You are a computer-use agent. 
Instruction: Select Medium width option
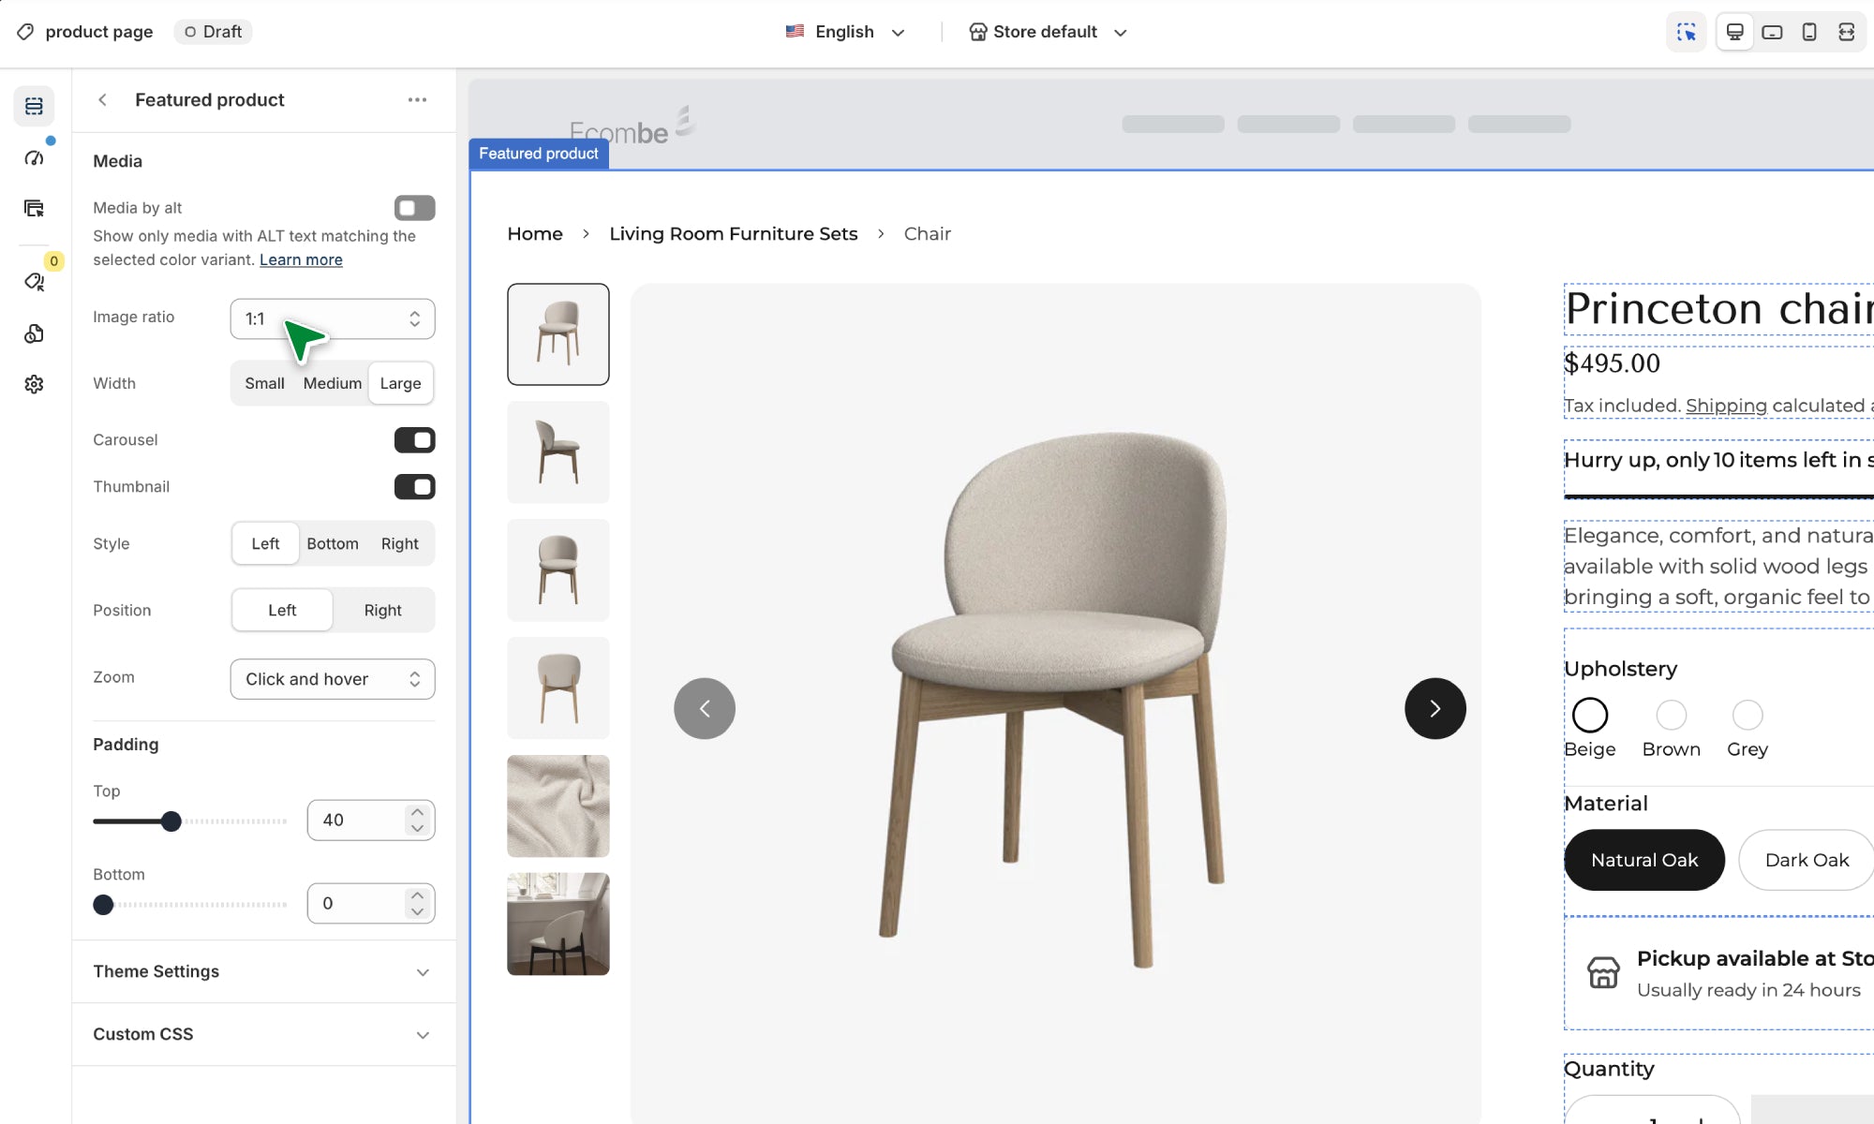pyautogui.click(x=332, y=383)
